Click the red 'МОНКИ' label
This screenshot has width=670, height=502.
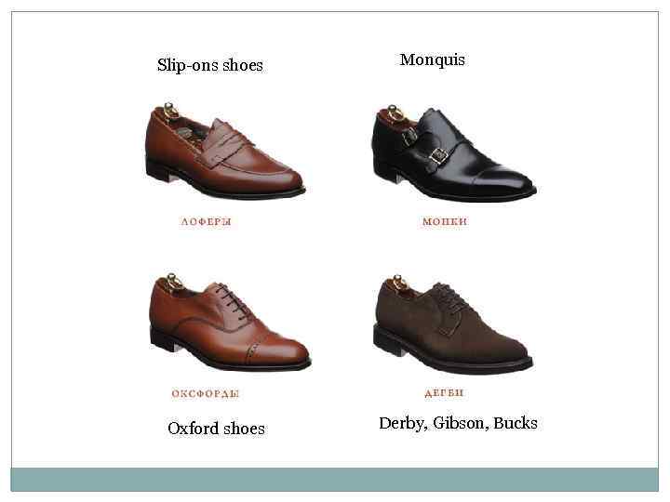pos(445,221)
